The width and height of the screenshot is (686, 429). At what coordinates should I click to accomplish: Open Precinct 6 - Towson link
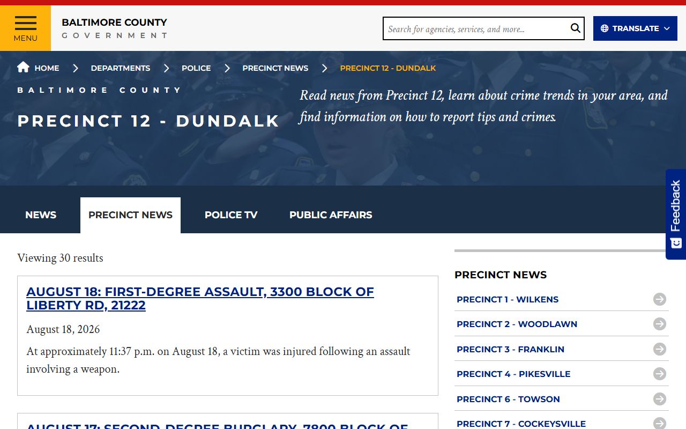pyautogui.click(x=508, y=399)
